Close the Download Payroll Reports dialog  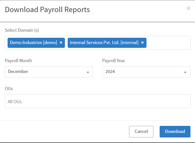[x=188, y=8]
